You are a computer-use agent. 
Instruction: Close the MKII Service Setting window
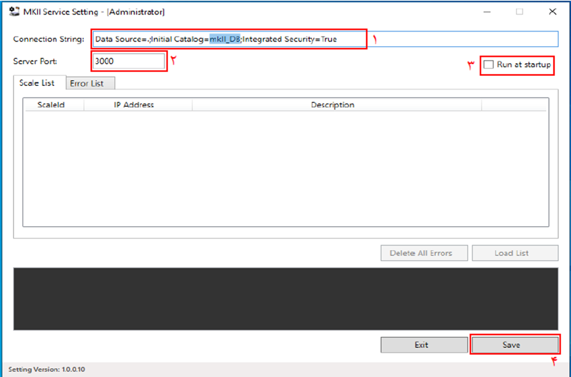point(552,11)
